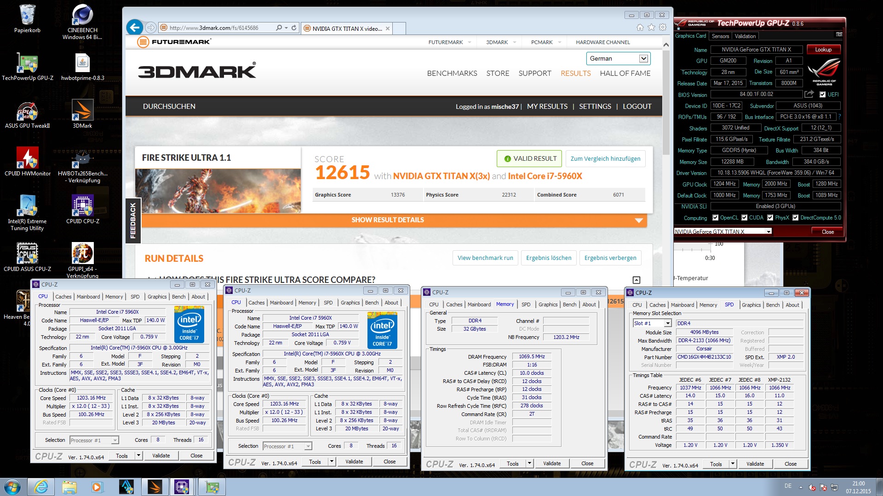This screenshot has height=496, width=883.
Task: Open Tools dropdown arrow in CPU-Z Memory window
Action: (x=529, y=463)
